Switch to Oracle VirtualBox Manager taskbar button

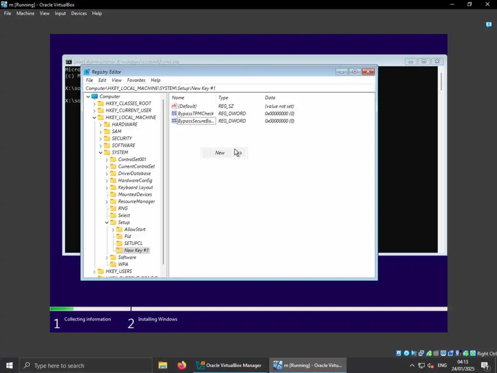(229, 365)
